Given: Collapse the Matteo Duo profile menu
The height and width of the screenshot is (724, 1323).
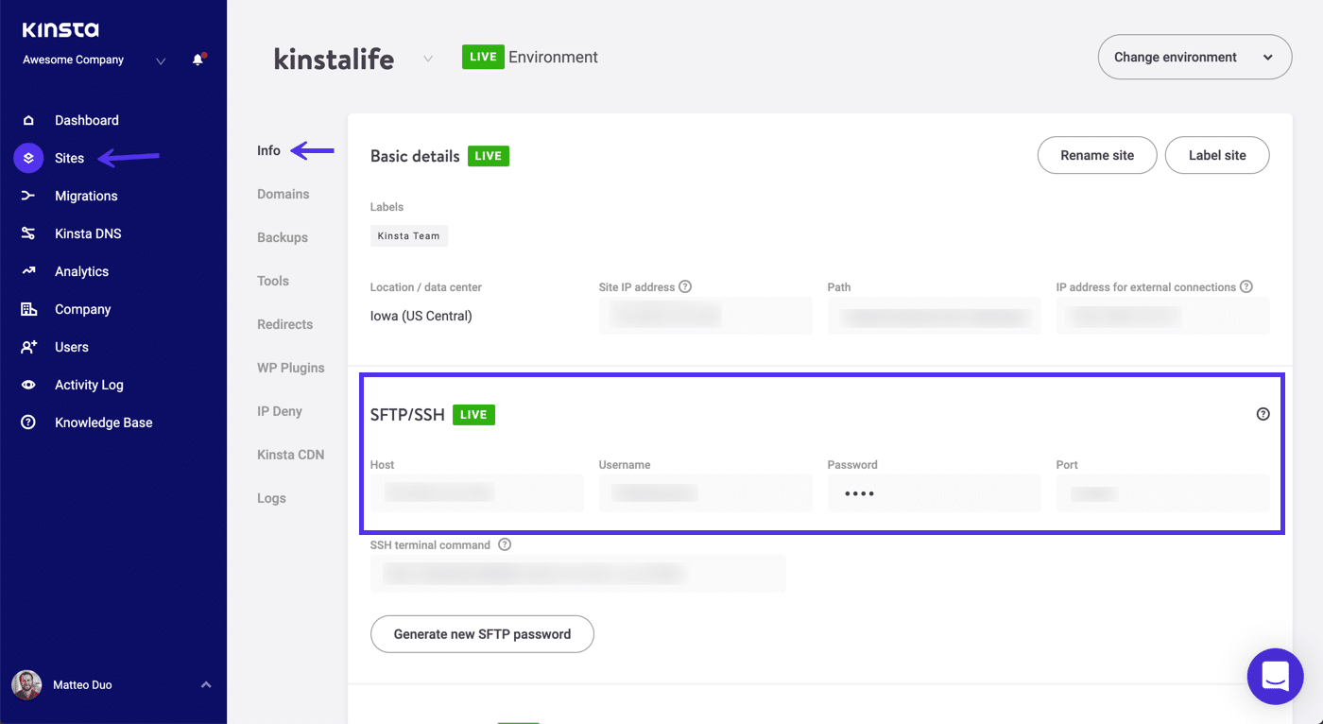Looking at the screenshot, I should [x=206, y=684].
